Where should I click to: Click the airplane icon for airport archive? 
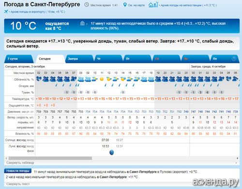[x=6, y=12]
